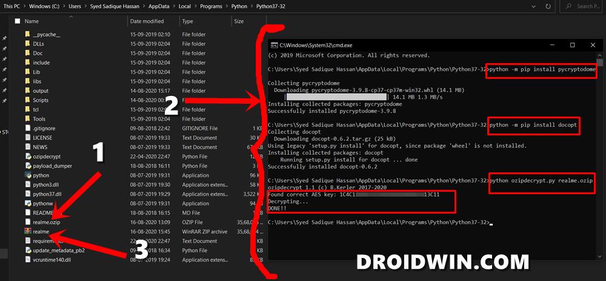This screenshot has width=606, height=281.
Task: Select the payload_dumper Python file icon
Action: coord(27,166)
